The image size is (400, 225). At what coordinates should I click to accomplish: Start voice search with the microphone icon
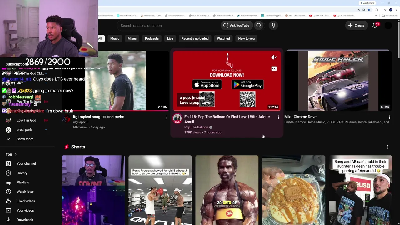click(x=273, y=26)
